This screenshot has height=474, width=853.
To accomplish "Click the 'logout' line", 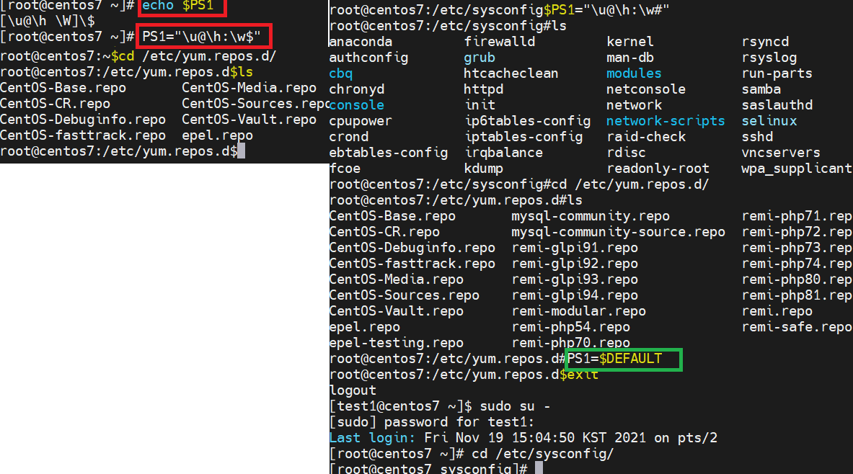I will pyautogui.click(x=353, y=390).
